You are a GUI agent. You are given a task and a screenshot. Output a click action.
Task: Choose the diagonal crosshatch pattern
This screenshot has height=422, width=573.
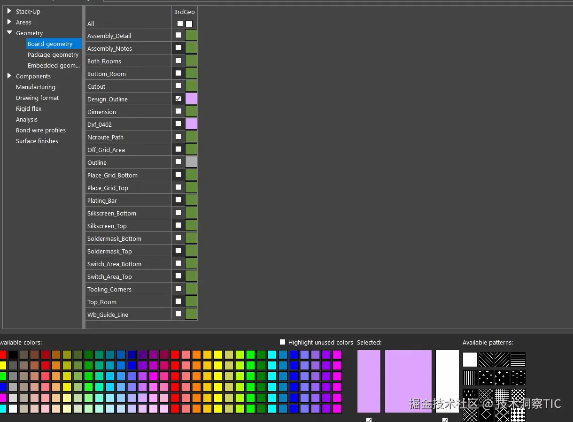pos(486,396)
